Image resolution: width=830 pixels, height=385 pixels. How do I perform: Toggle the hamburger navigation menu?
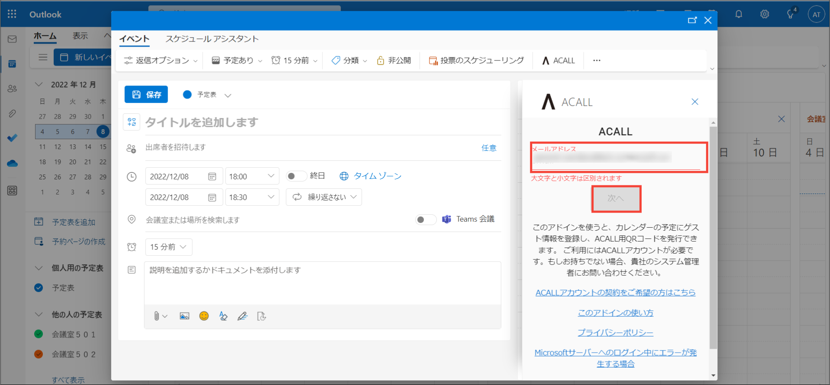(43, 57)
